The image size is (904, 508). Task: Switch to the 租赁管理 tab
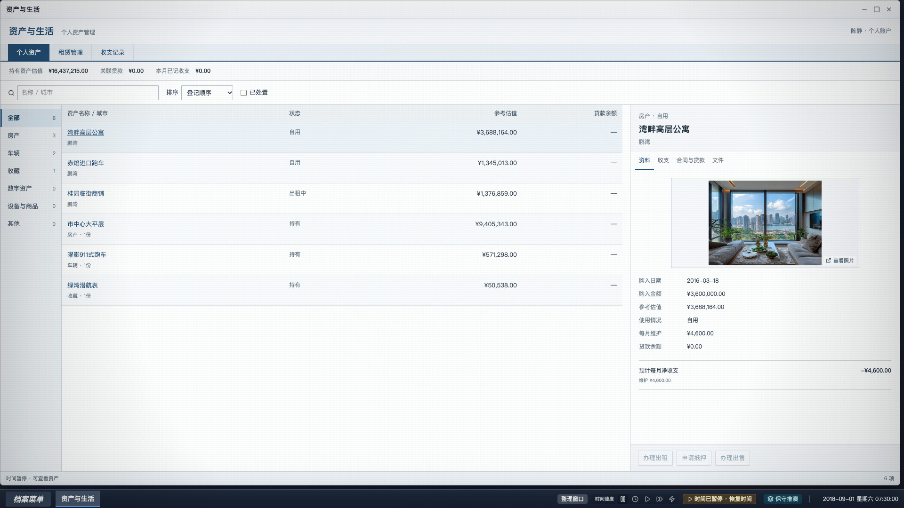tap(71, 52)
